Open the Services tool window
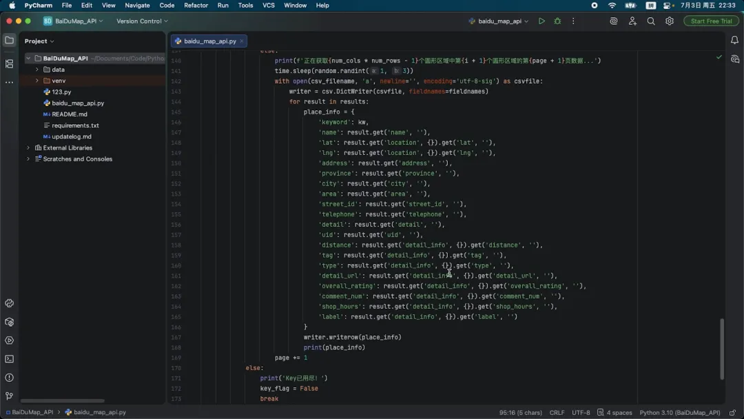Viewport: 744px width, 419px height. (x=9, y=340)
